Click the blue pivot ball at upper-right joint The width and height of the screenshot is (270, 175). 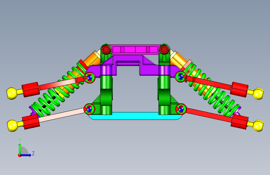180,77
